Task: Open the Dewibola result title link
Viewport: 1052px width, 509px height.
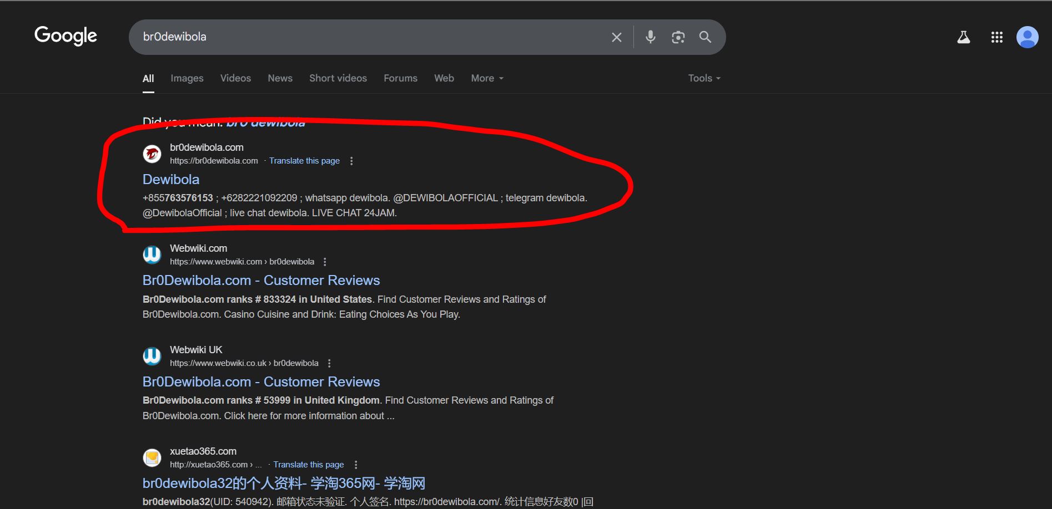Action: 171,180
